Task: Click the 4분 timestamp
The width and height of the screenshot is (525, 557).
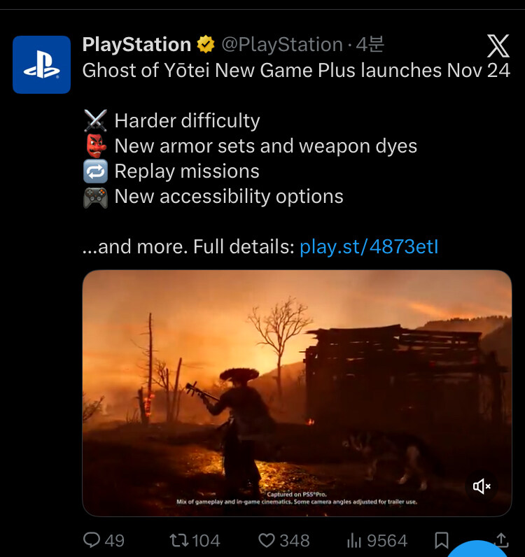Action: pos(370,44)
